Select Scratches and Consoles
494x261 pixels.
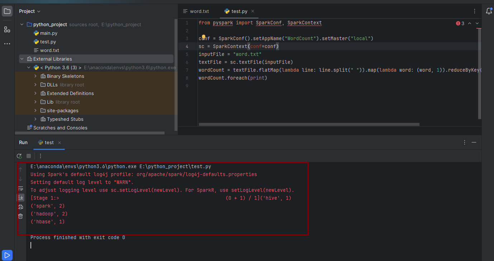tap(60, 128)
